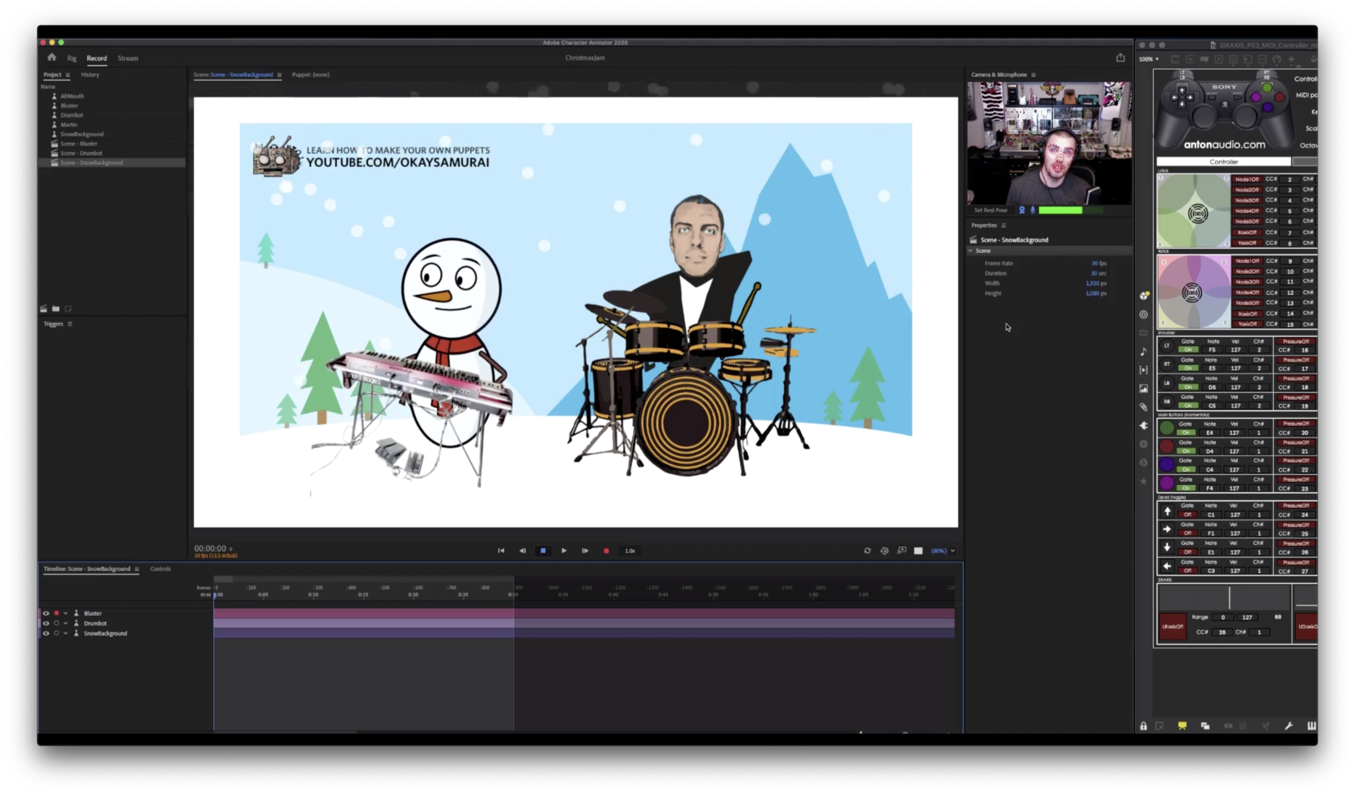Viewport: 1355px width, 795px height.
Task: Open the Controls tab next to Timeline
Action: click(x=160, y=569)
